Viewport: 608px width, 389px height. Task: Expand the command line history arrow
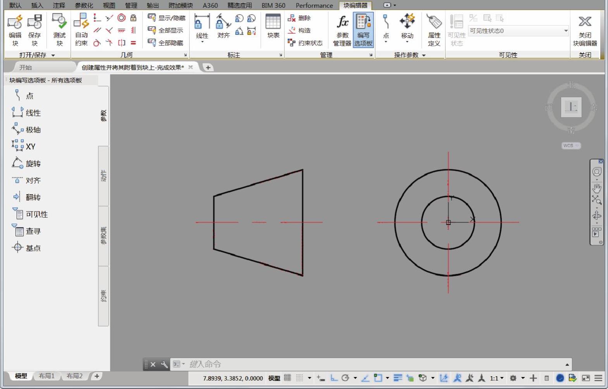click(x=567, y=364)
